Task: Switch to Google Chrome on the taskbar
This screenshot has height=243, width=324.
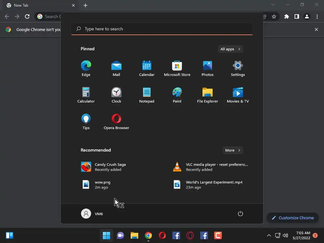Action: [148, 235]
